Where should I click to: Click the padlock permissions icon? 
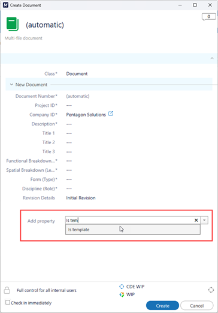pos(7,290)
